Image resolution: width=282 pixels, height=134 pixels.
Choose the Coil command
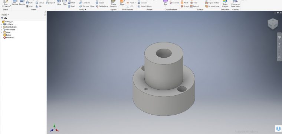29,6
